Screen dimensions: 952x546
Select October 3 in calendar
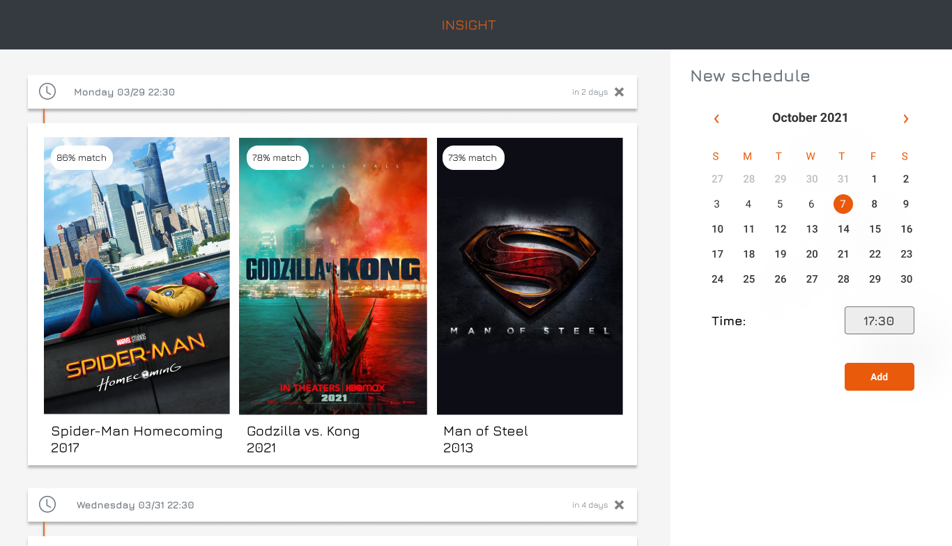point(716,204)
